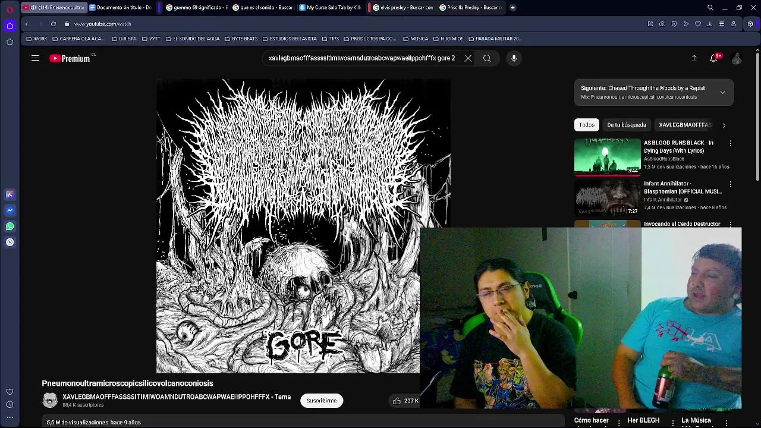
Task: Show more filter chips with arrow
Action: pyautogui.click(x=724, y=125)
